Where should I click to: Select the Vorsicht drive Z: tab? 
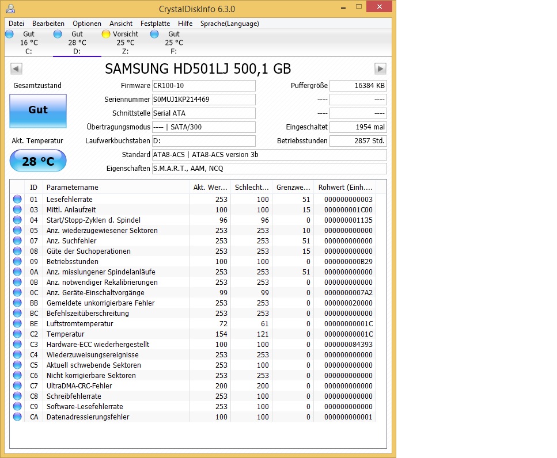126,43
